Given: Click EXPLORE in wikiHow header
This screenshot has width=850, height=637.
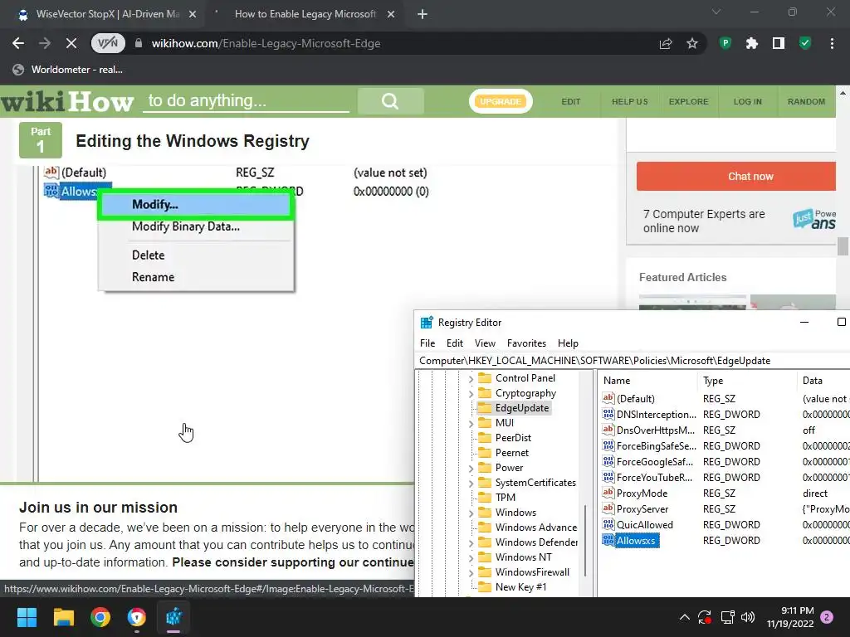Looking at the screenshot, I should tap(688, 101).
